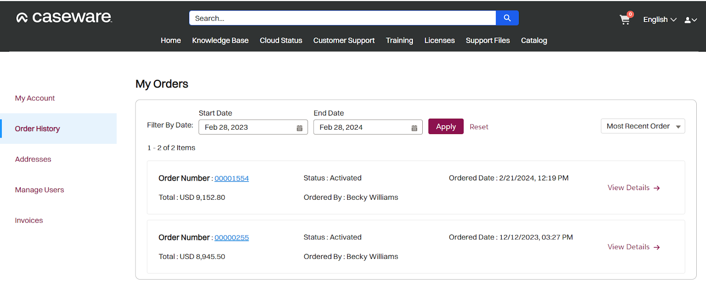The width and height of the screenshot is (706, 303).
Task: Focus the Search input field
Action: pyautogui.click(x=342, y=19)
